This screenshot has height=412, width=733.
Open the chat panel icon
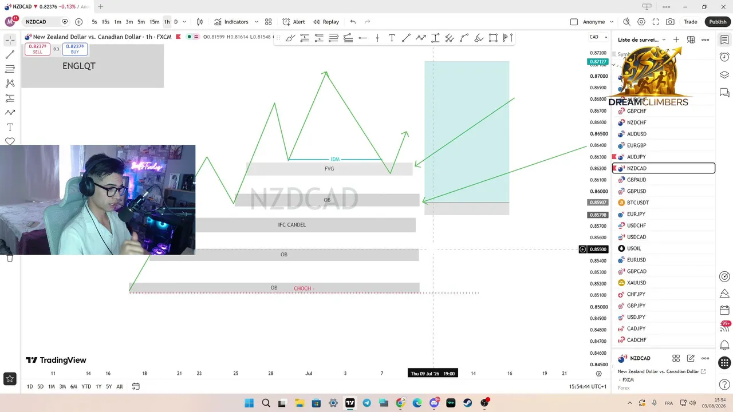724,92
